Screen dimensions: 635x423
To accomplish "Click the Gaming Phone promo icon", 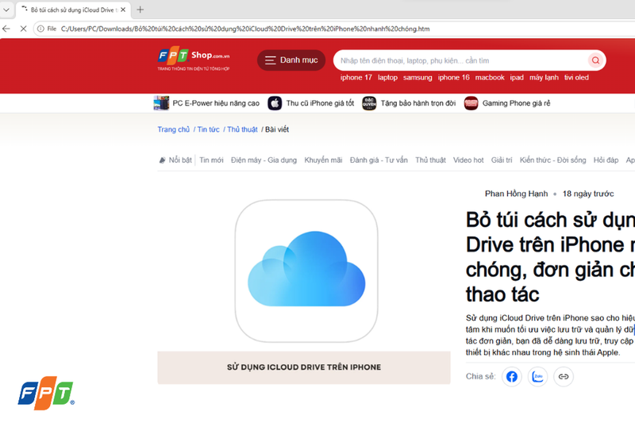I will 471,103.
